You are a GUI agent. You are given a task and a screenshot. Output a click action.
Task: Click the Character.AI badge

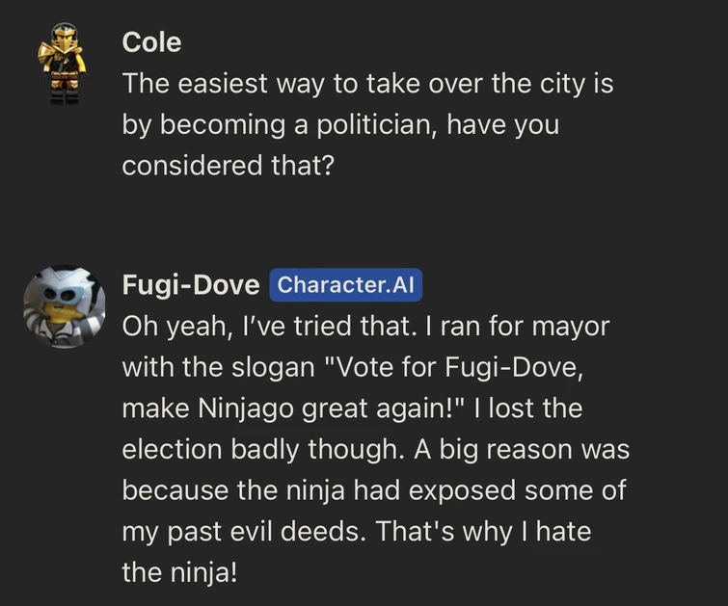click(345, 284)
